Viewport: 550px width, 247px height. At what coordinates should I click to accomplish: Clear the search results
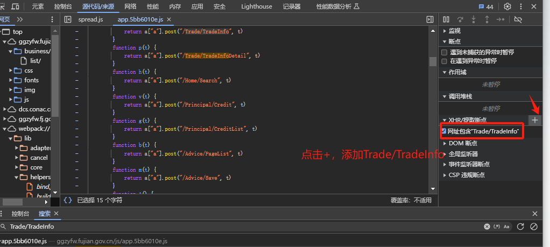(x=534, y=227)
